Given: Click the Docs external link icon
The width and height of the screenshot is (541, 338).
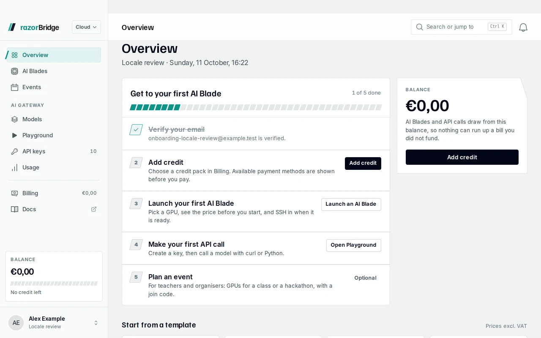Looking at the screenshot, I should [x=94, y=209].
